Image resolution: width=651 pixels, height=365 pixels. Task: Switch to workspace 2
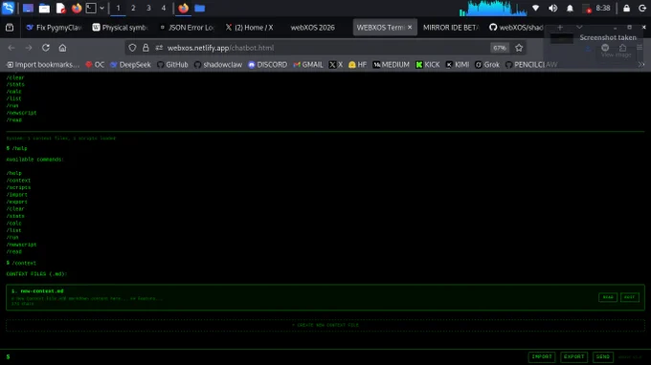pos(133,9)
